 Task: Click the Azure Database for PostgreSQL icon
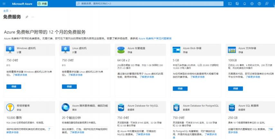pyautogui.click(x=176, y=107)
